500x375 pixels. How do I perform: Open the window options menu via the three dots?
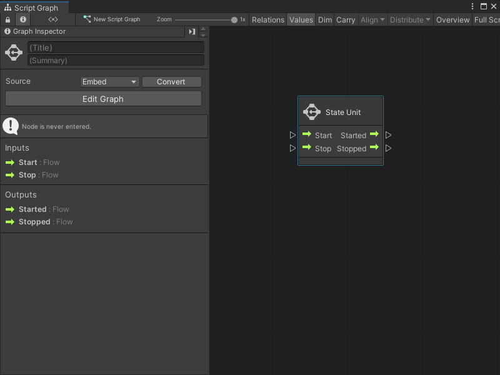473,6
